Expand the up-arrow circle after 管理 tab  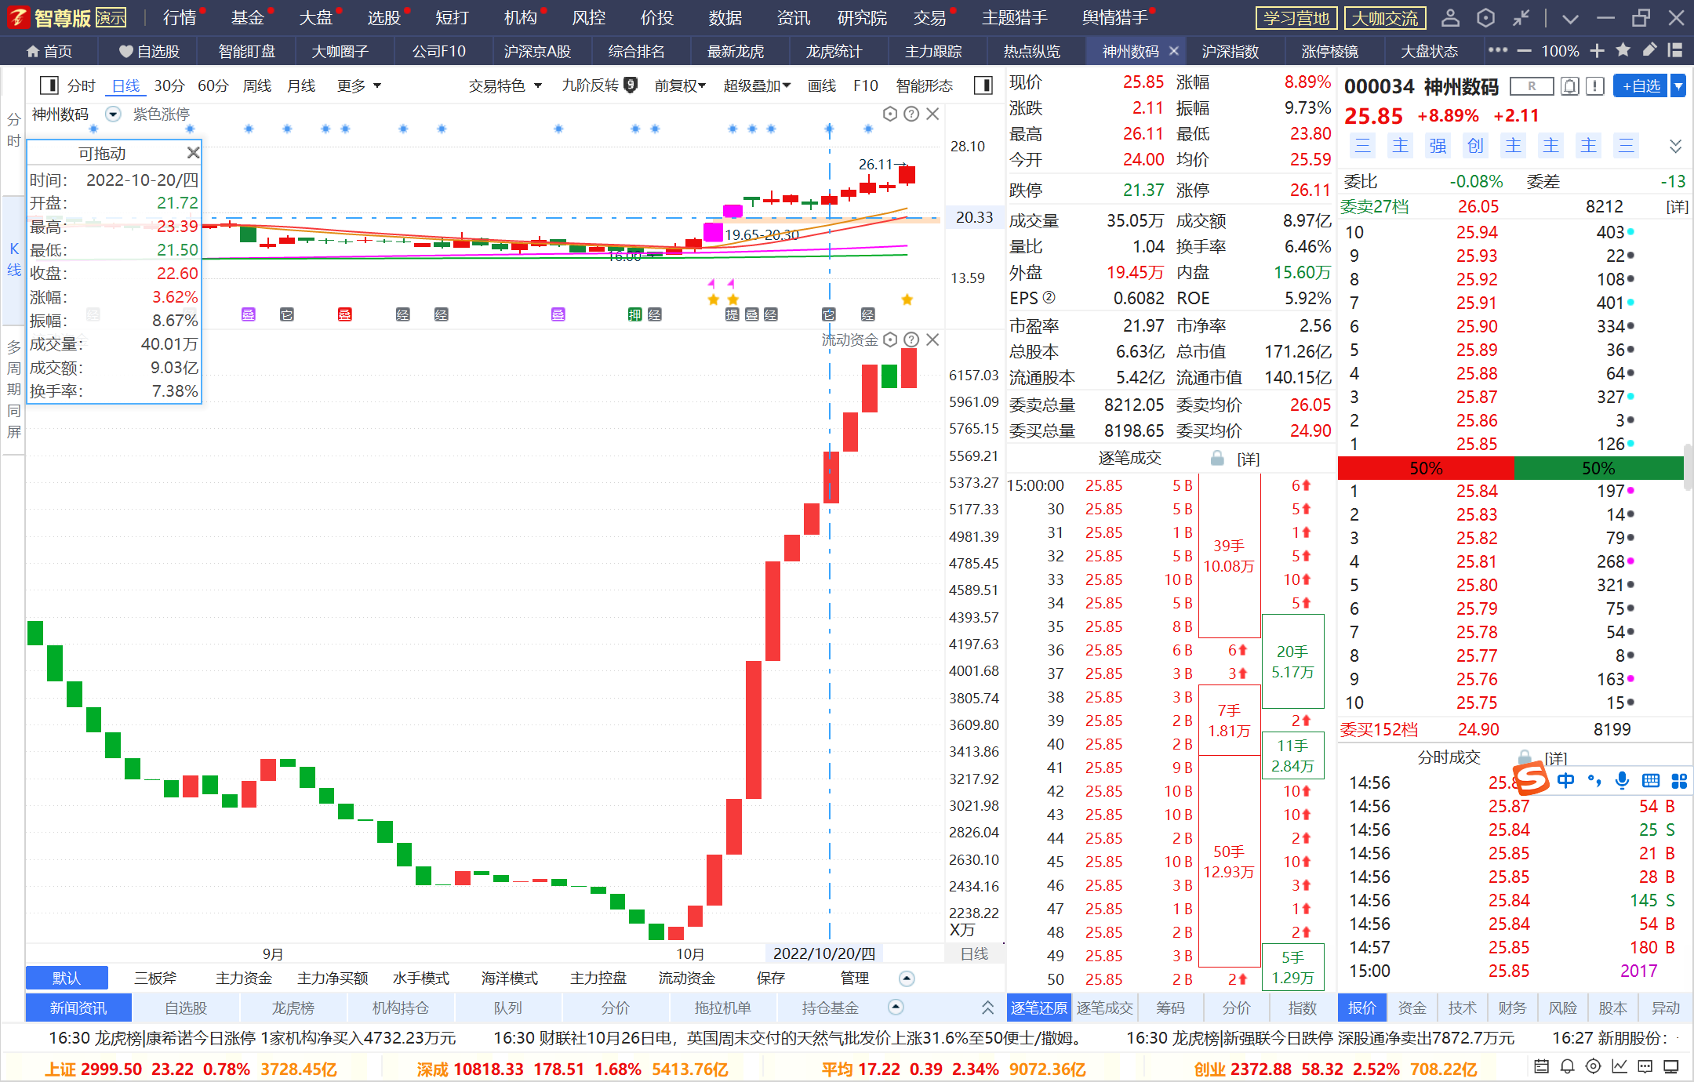coord(907,979)
